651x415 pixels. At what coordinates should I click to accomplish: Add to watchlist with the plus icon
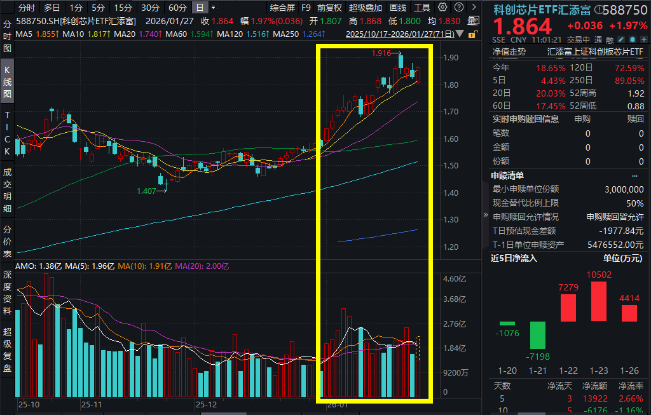643,39
